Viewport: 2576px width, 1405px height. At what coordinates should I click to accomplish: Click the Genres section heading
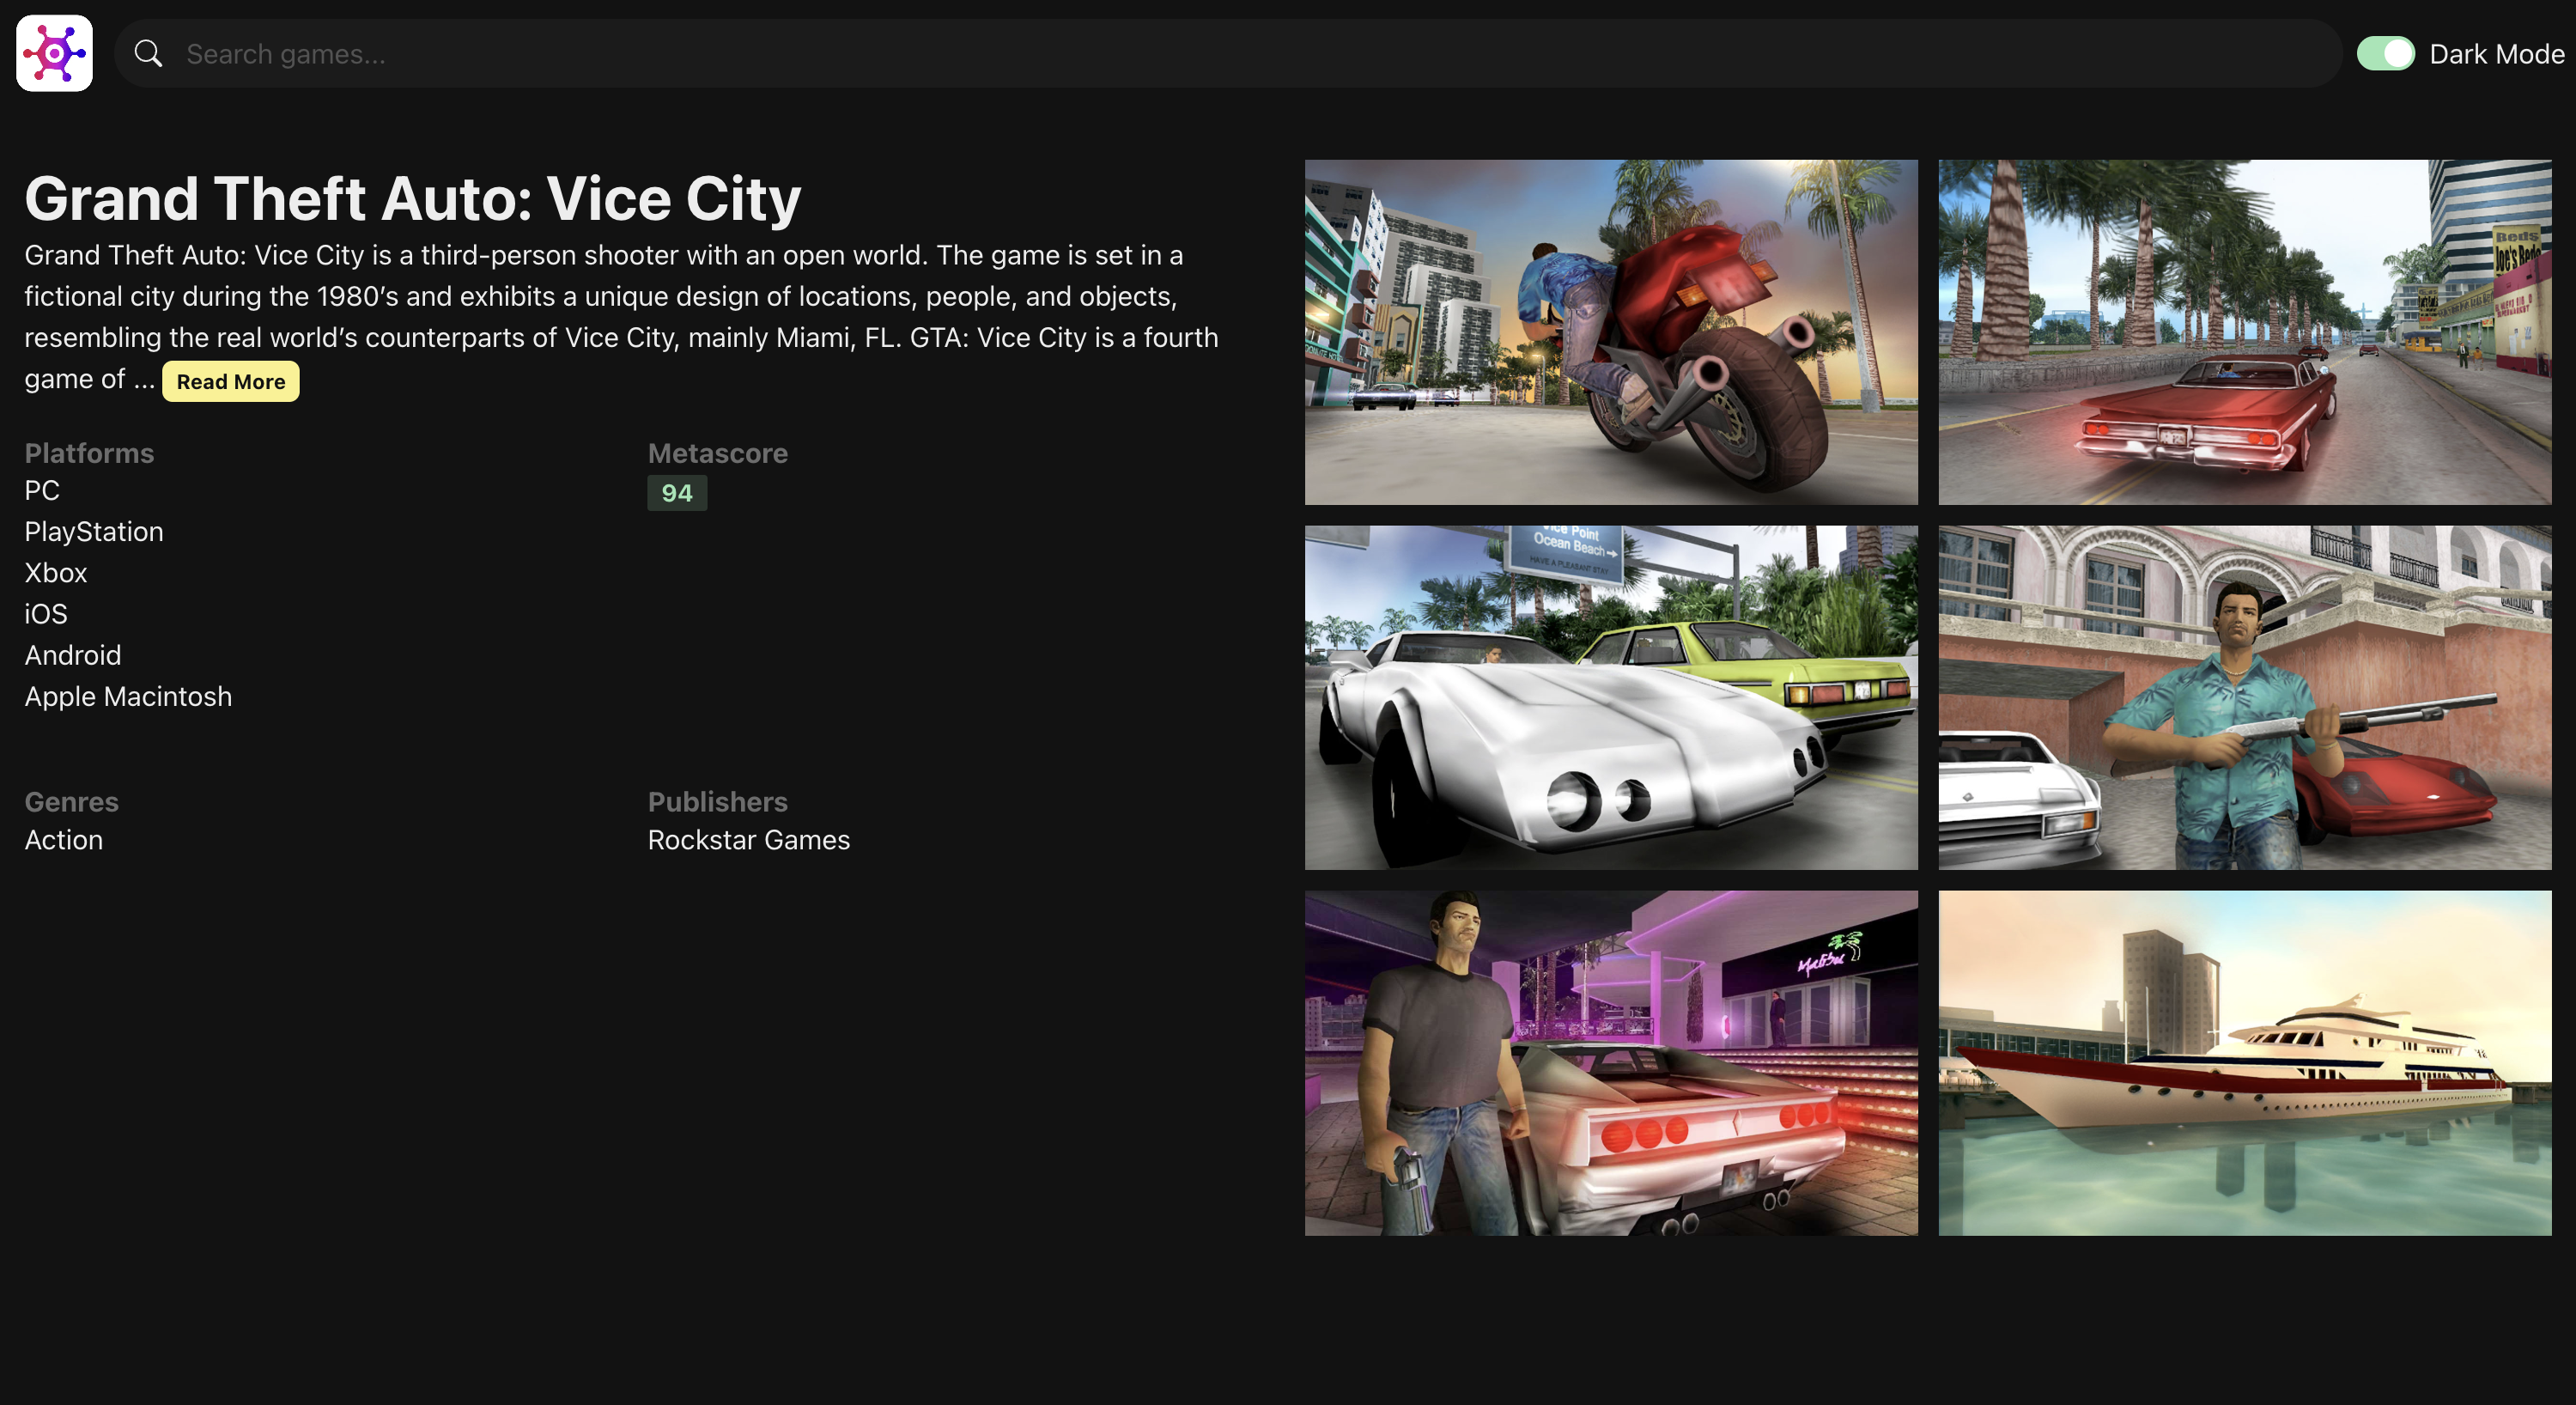(x=72, y=802)
